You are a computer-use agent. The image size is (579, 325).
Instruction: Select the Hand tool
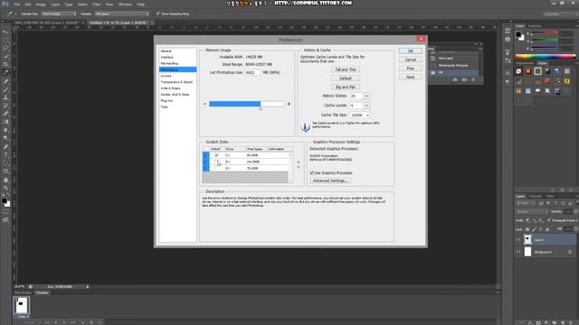[5, 181]
